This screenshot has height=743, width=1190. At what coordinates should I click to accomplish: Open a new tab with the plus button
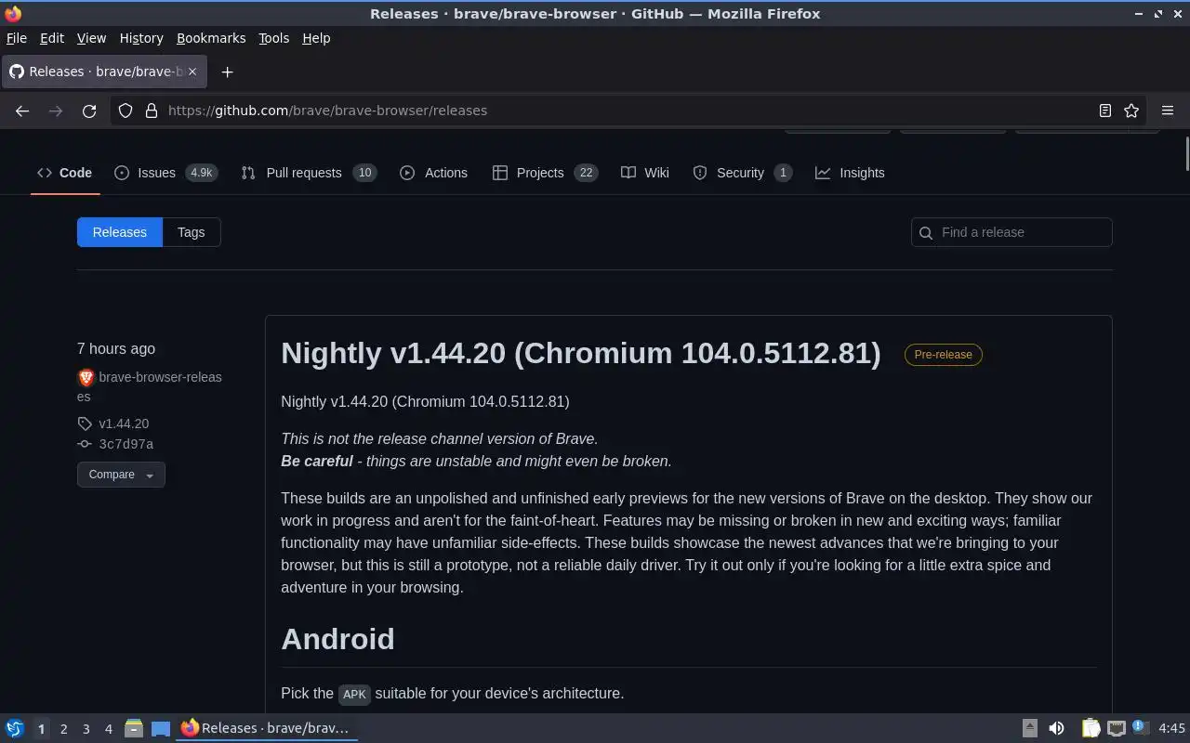tap(227, 72)
